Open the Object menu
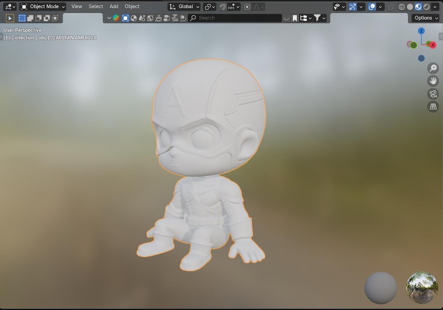Viewport: 443px width, 310px height. [x=132, y=7]
